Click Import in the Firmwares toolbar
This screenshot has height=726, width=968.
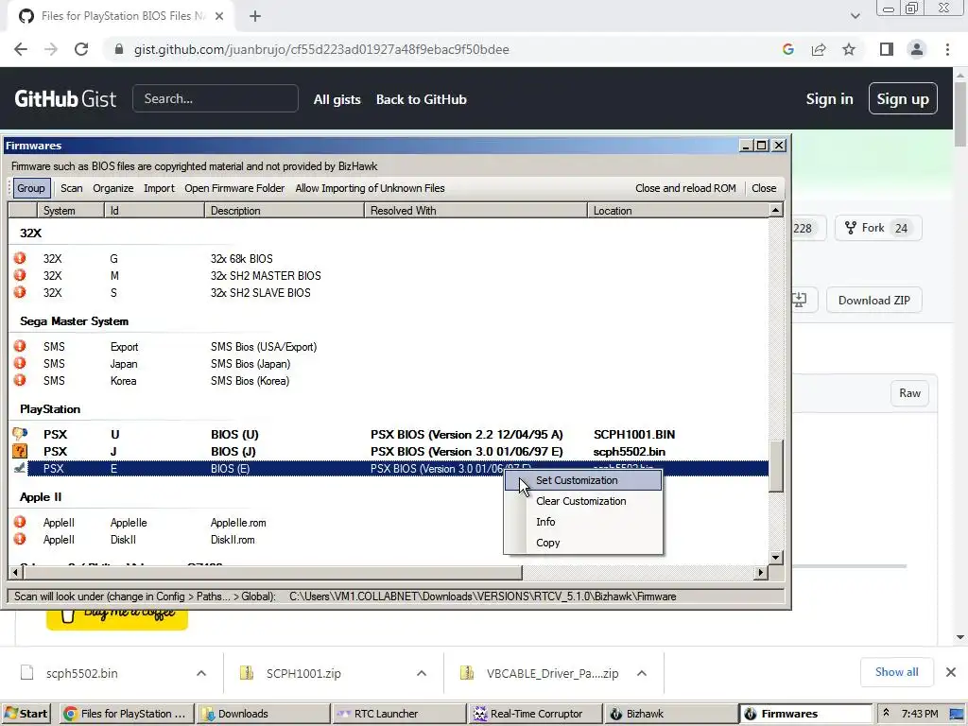click(x=159, y=188)
